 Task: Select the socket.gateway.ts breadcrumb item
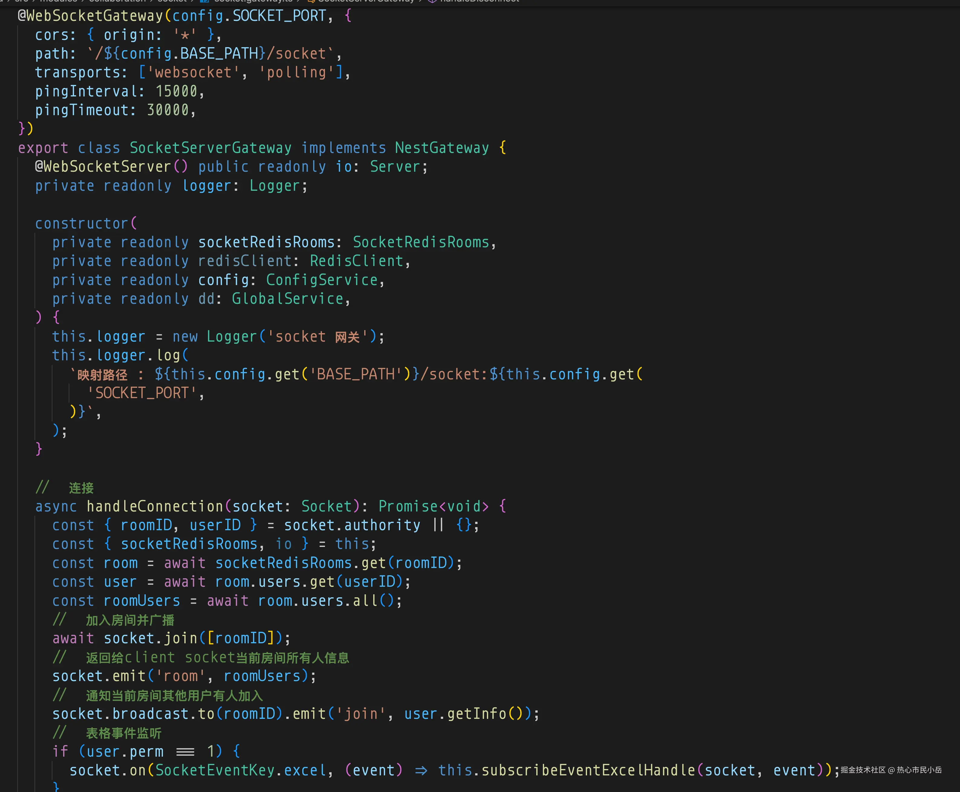coord(253,1)
